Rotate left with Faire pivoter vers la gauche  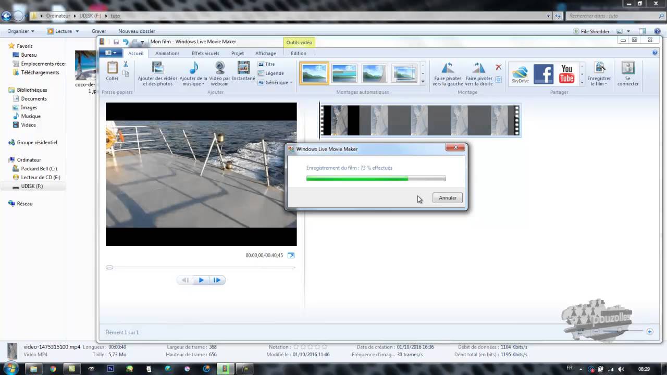[448, 74]
